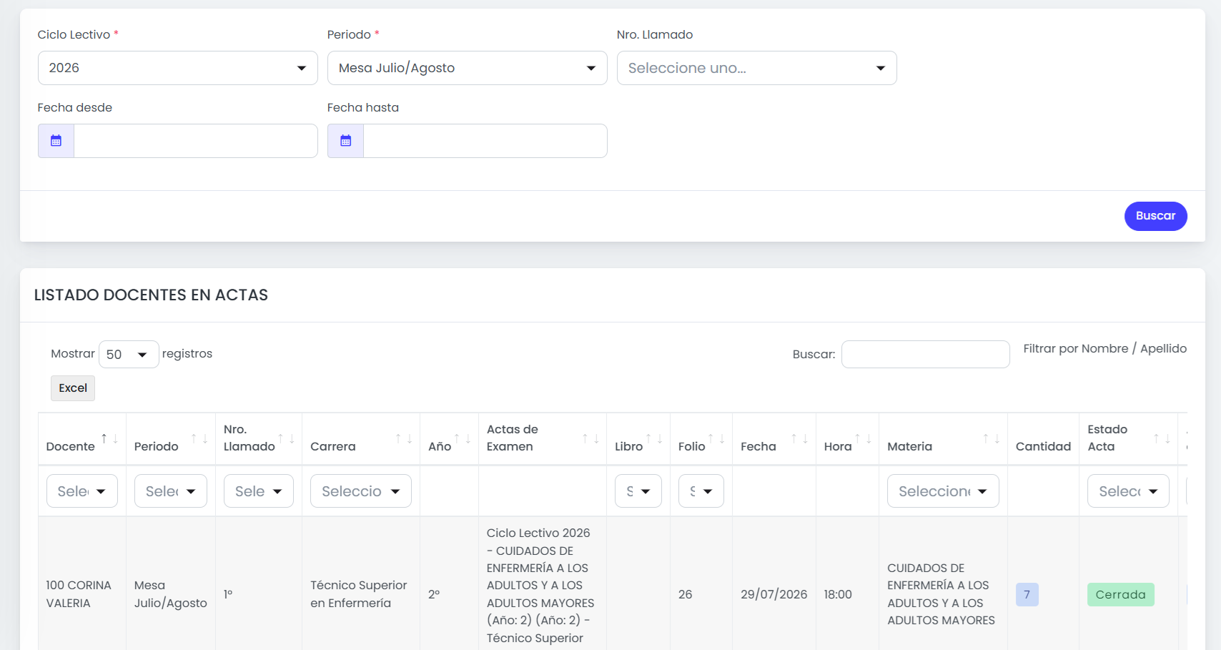Image resolution: width=1221 pixels, height=650 pixels.
Task: Open the Nro. Llamado dropdown
Action: click(757, 68)
